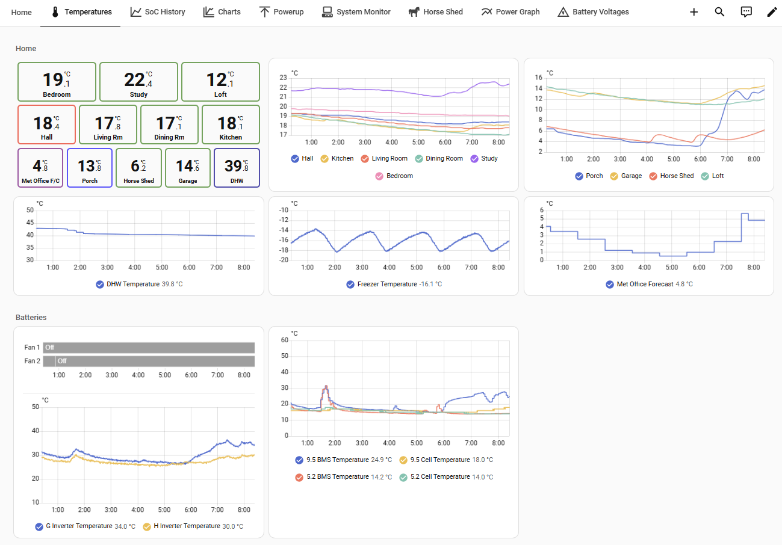Open the Assist chat bubble icon
The width and height of the screenshot is (782, 545).
tap(746, 12)
